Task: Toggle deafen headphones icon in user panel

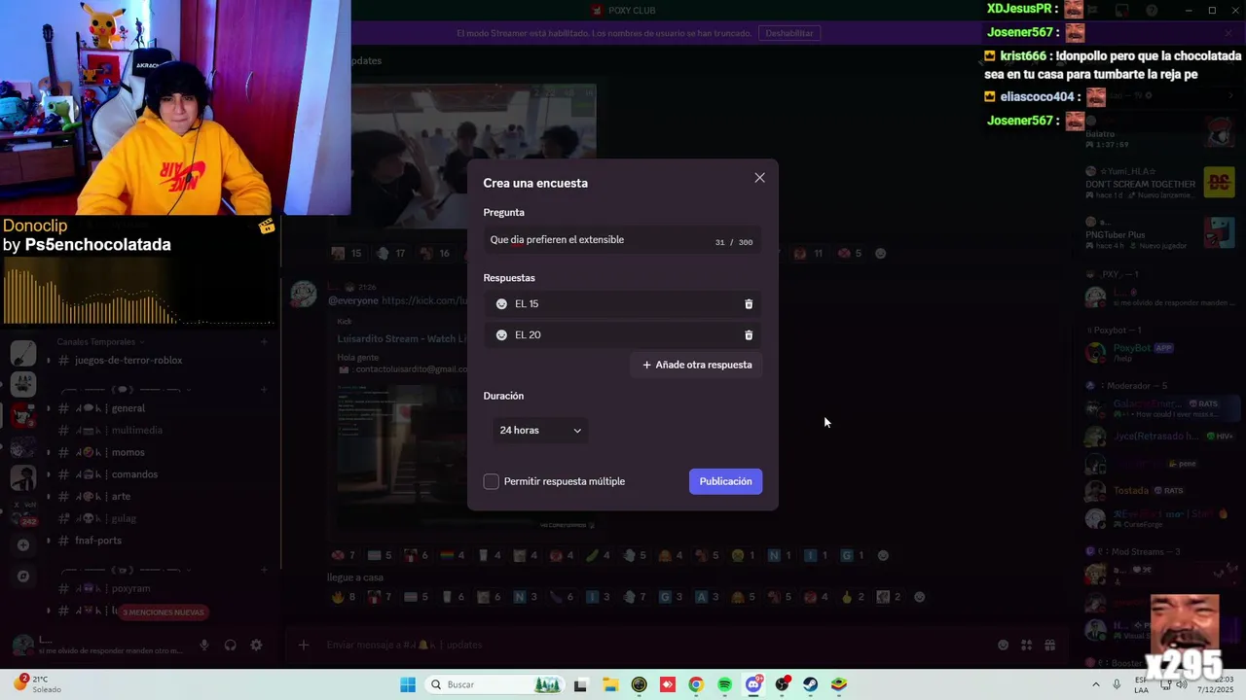Action: pyautogui.click(x=231, y=646)
